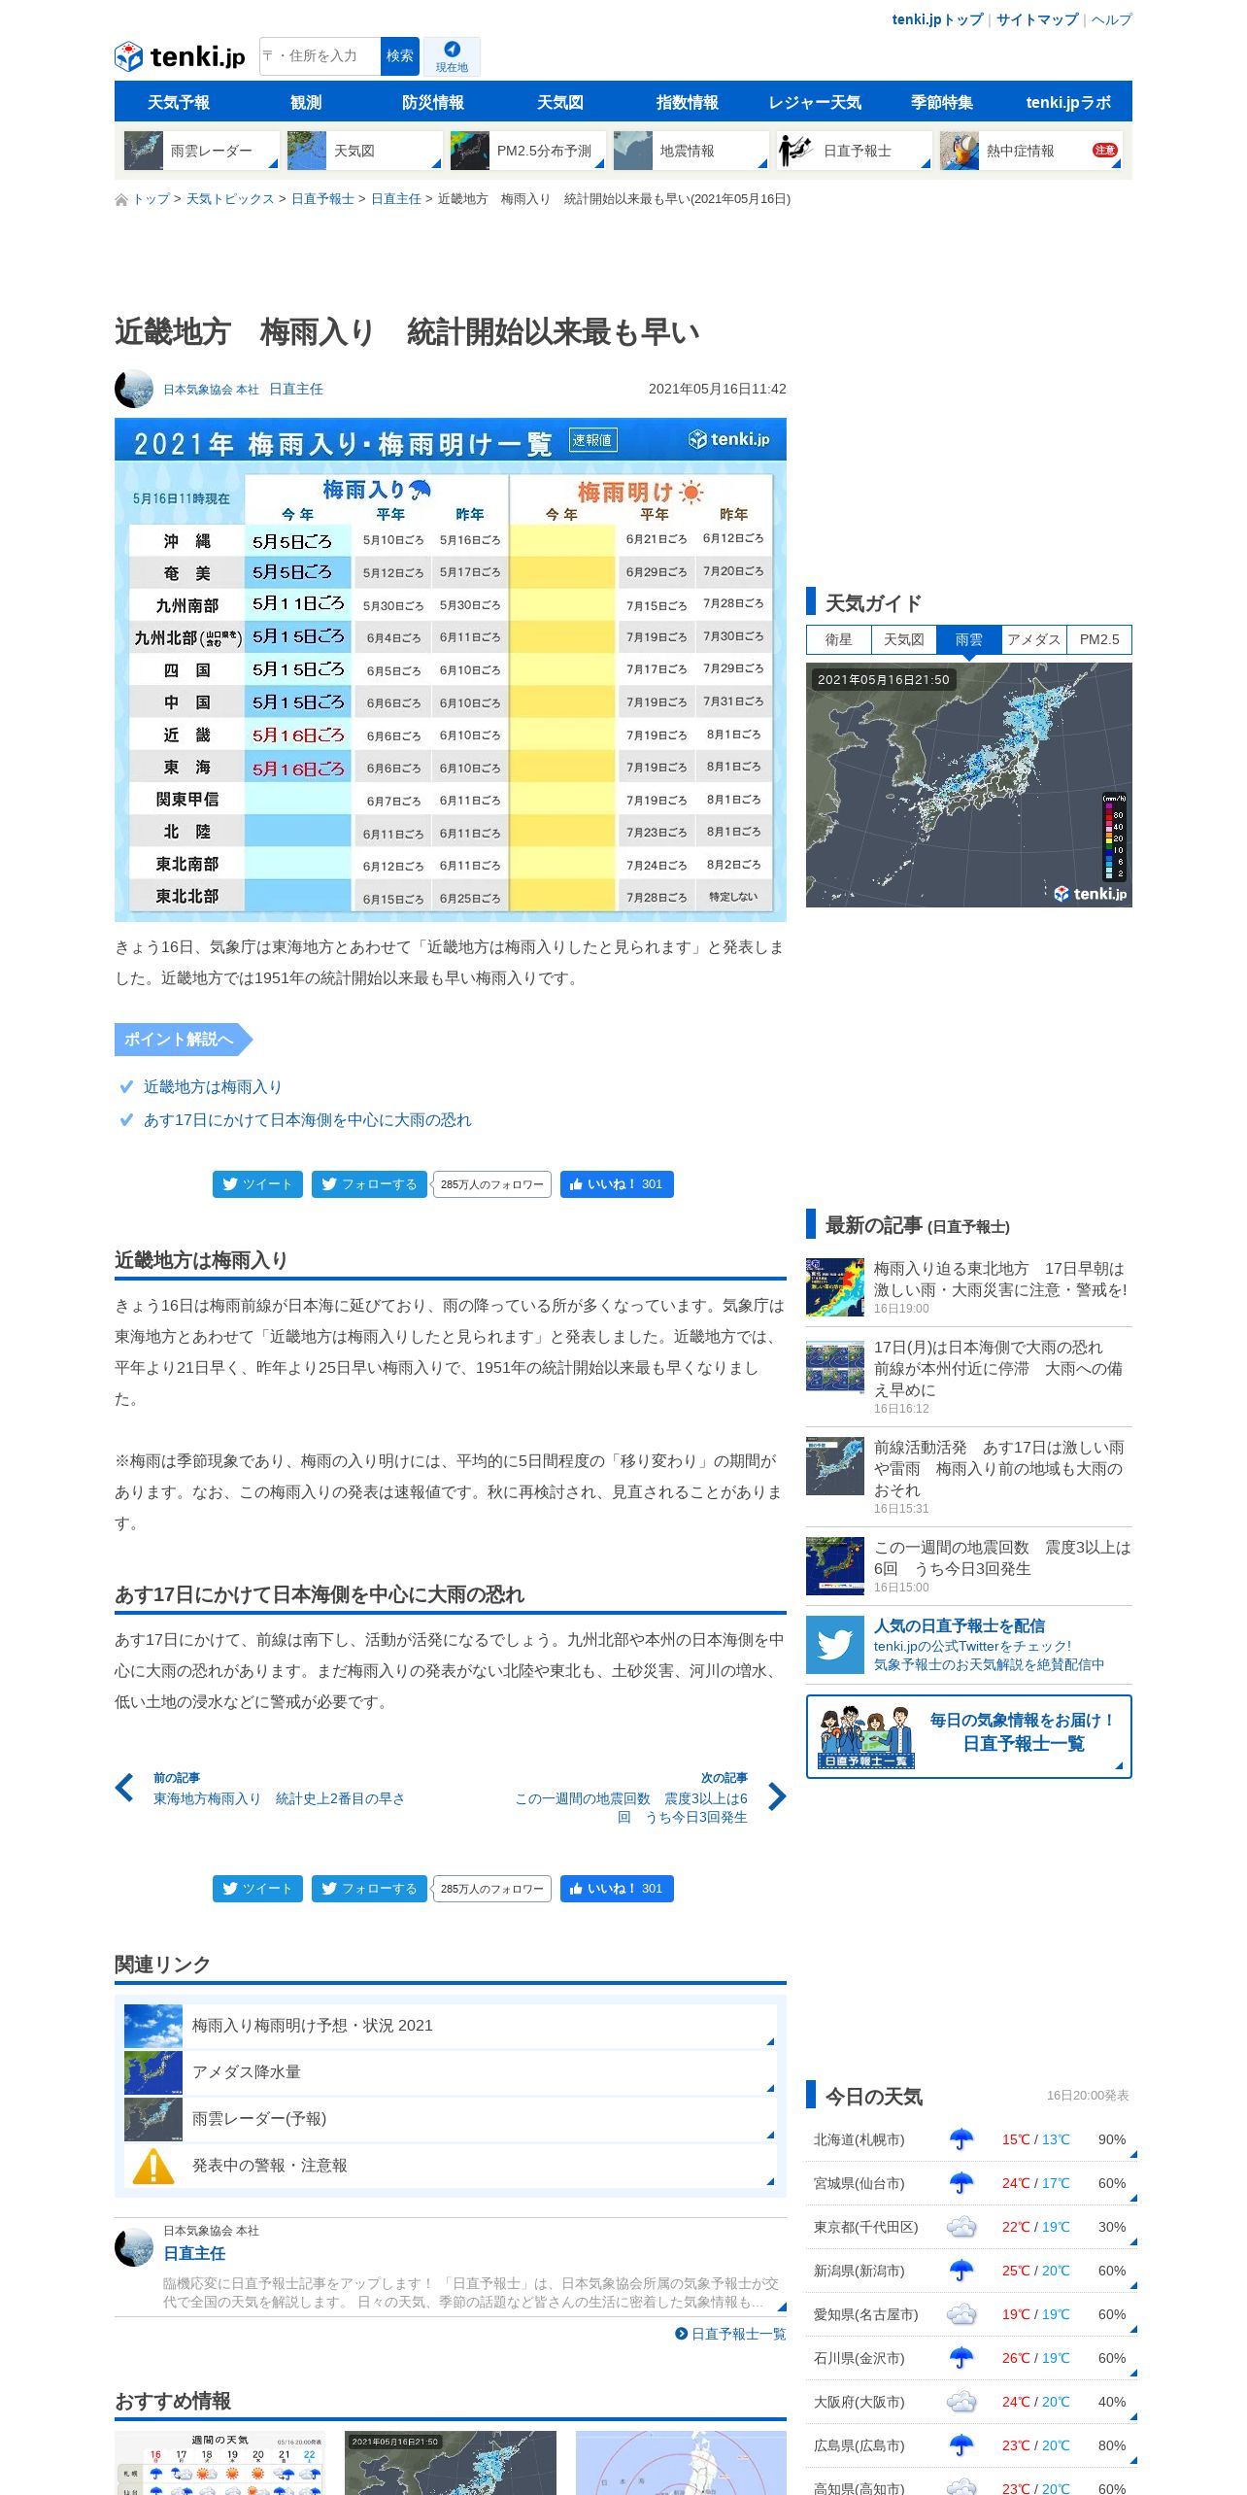Open related link 雨雲レーダー(予報)
Screen dimensions: 1247x2495
point(451,2119)
